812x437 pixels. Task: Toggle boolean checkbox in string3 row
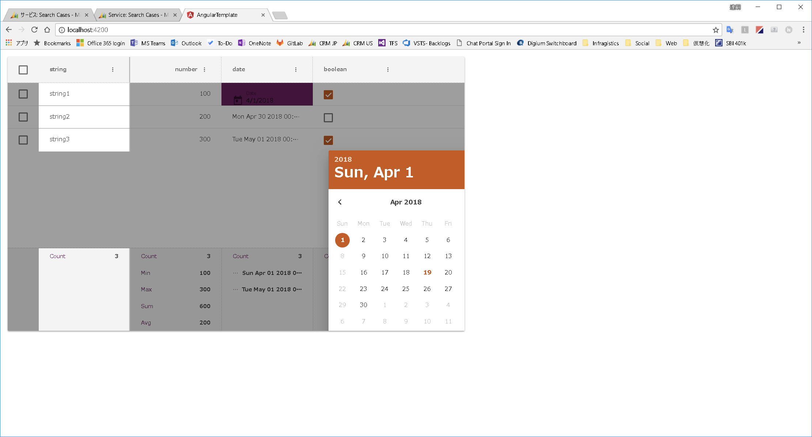328,140
